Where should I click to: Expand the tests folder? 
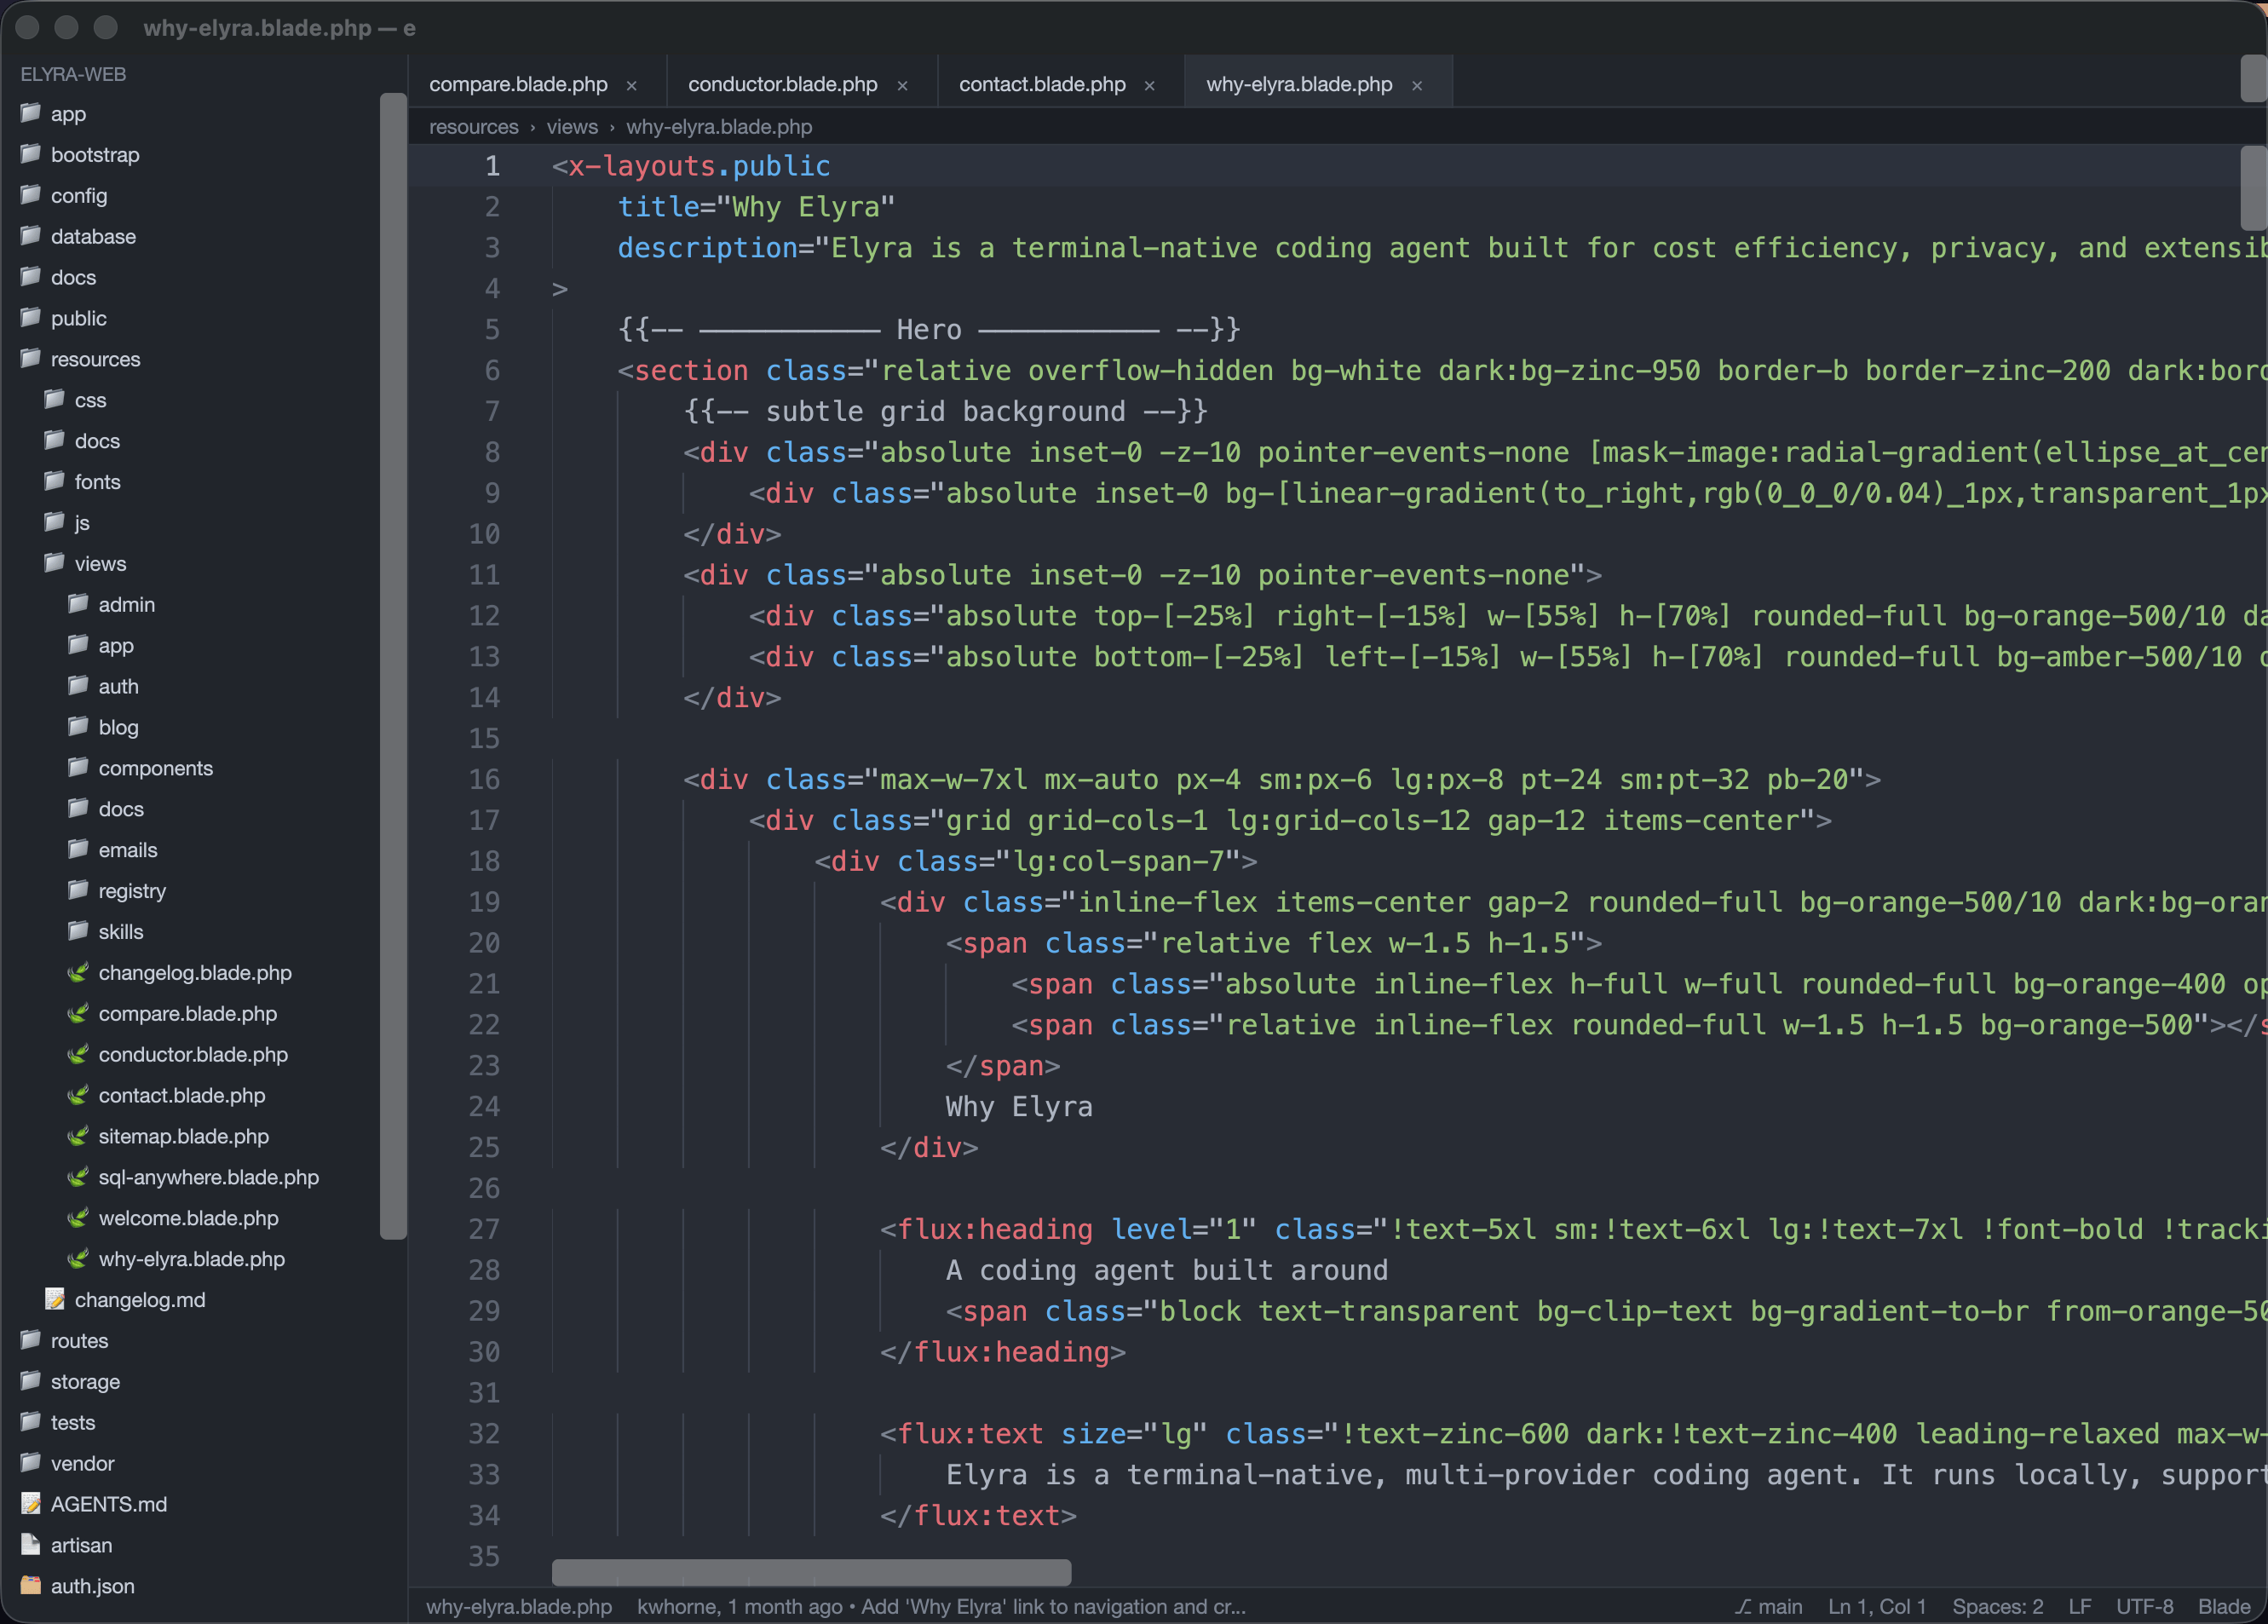click(x=73, y=1422)
